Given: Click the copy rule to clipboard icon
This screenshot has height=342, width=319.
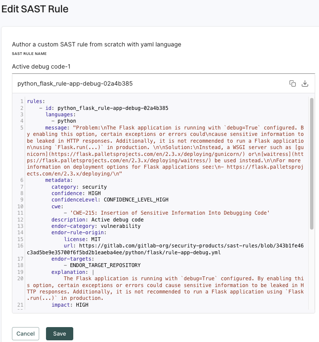Looking at the screenshot, I should [x=293, y=83].
